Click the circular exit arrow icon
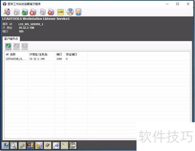 click(73, 145)
